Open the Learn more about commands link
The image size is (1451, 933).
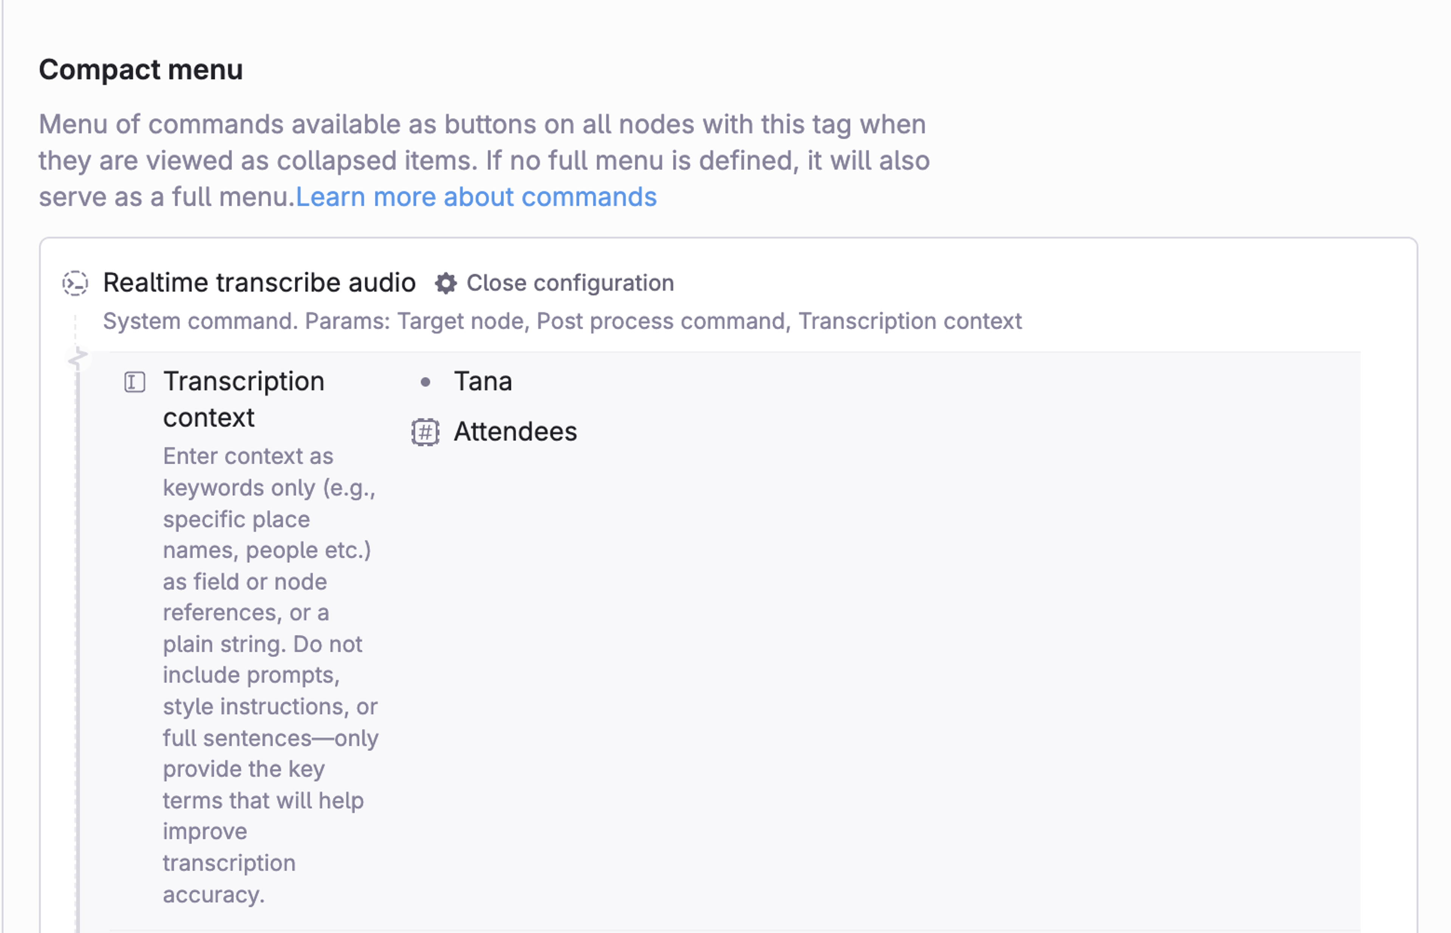click(476, 197)
